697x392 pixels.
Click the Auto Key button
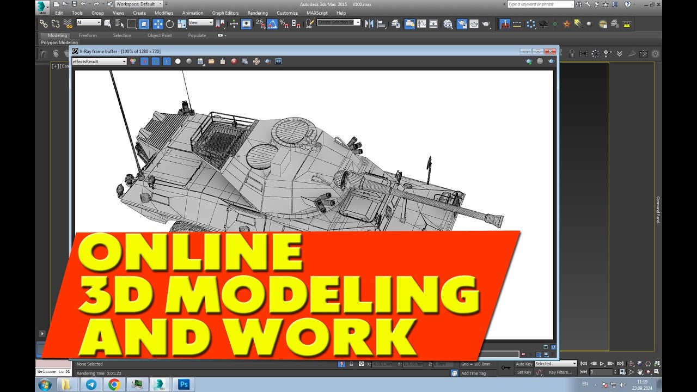524,364
